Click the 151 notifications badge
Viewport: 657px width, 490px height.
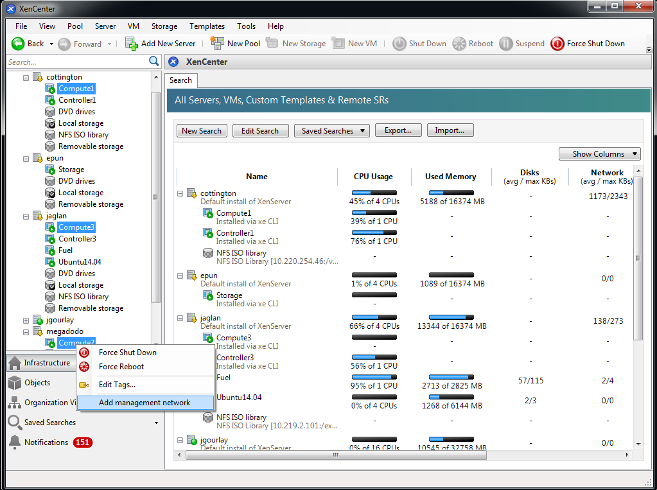point(83,442)
